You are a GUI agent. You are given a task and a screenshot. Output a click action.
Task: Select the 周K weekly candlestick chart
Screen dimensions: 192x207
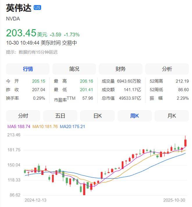[134, 116]
